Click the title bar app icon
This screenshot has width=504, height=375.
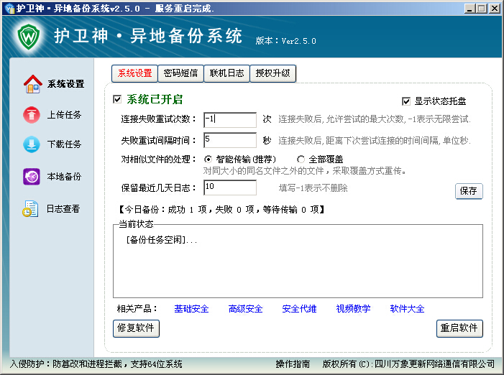[x=9, y=9]
